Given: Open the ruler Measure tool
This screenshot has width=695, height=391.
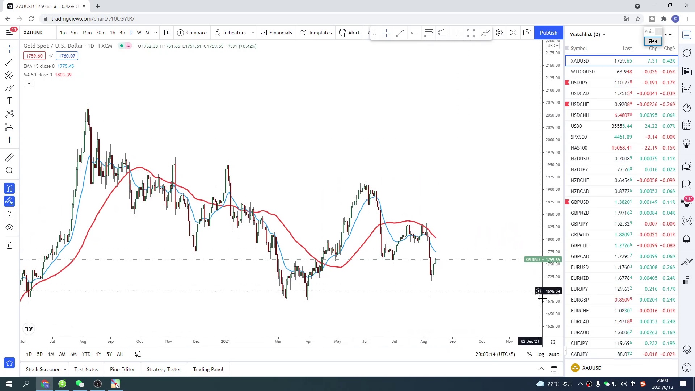Looking at the screenshot, I should click(9, 157).
